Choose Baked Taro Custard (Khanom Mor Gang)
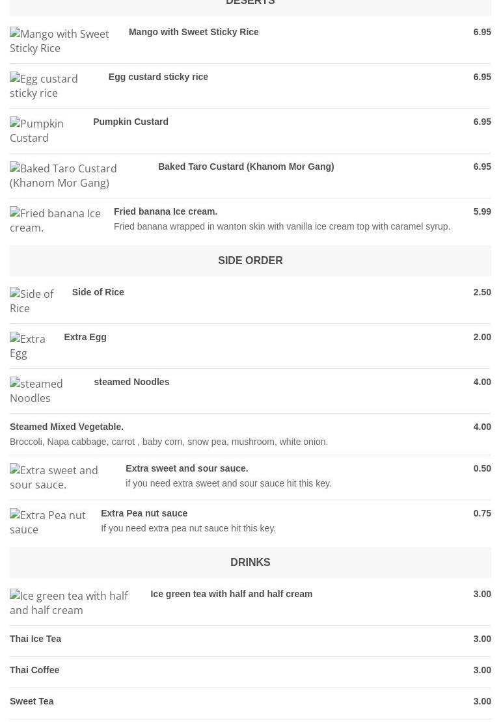This screenshot has height=722, width=501. coord(246,167)
